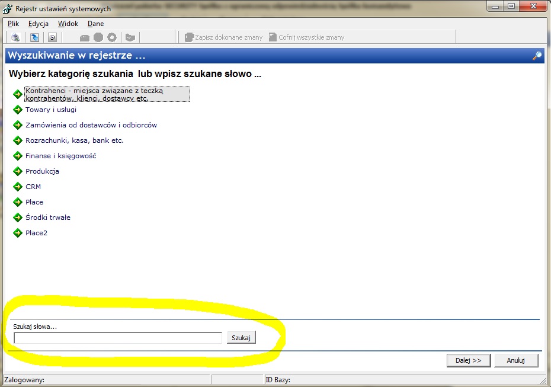The height and width of the screenshot is (387, 551).
Task: Focus the Szukaj słowa text field
Action: click(x=118, y=338)
